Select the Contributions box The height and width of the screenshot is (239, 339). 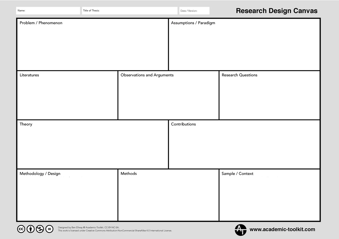pos(244,144)
